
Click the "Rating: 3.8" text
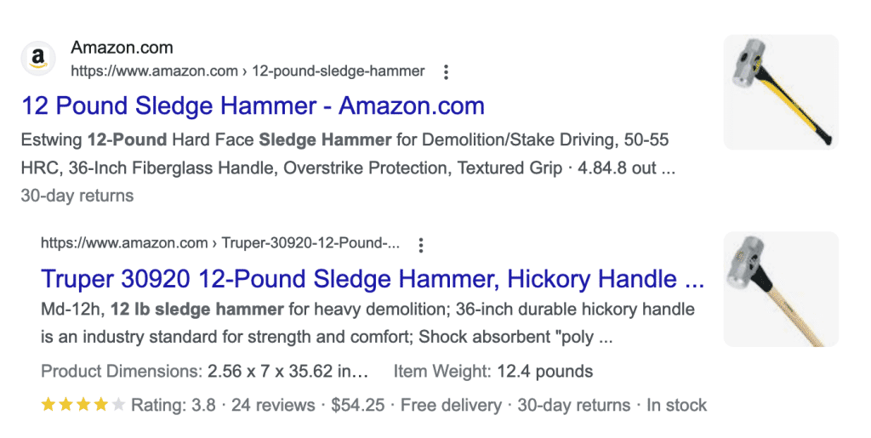tap(174, 405)
